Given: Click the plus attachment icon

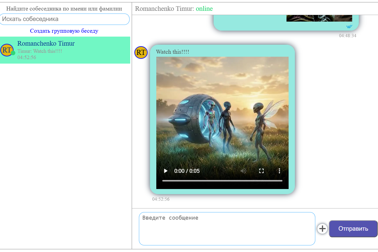Looking at the screenshot, I should (322, 229).
